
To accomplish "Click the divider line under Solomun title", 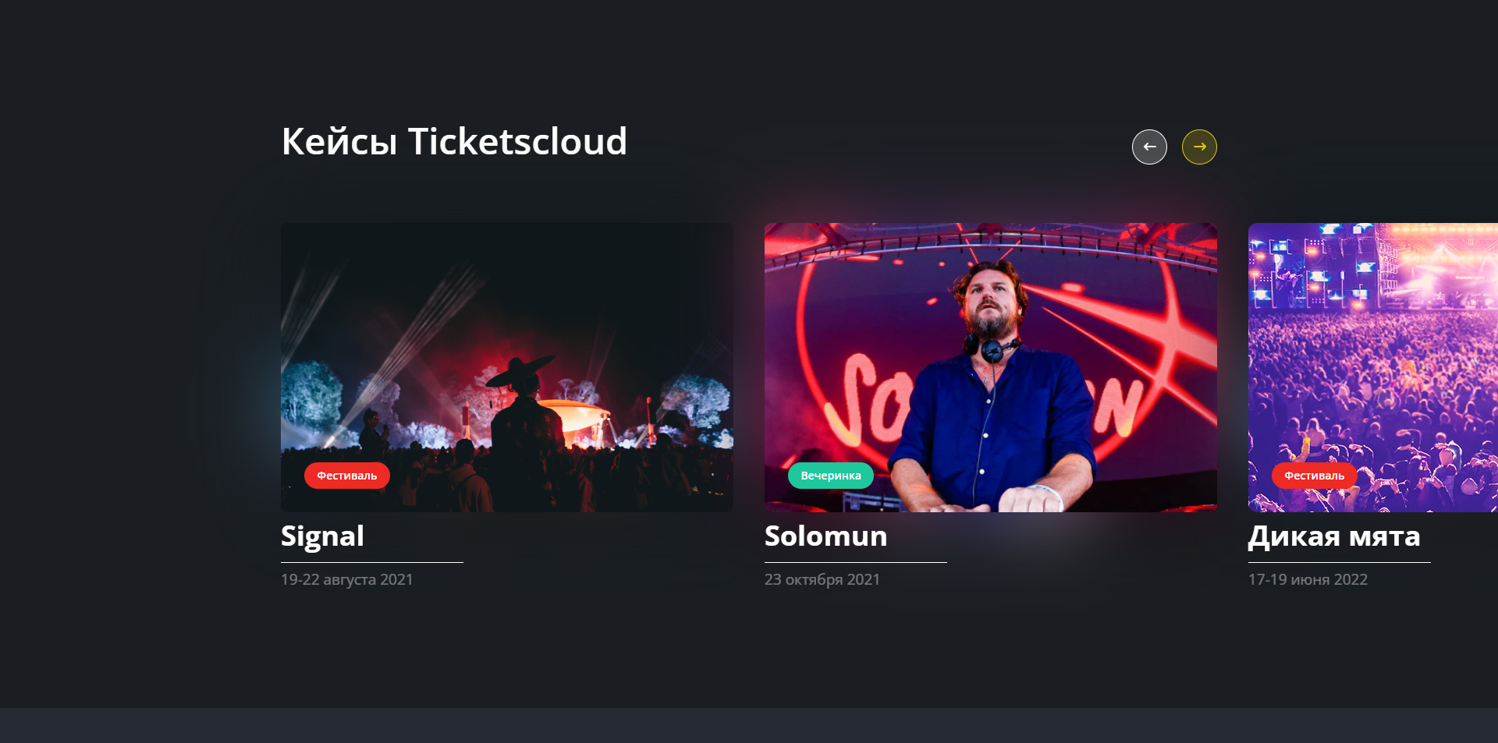I will coord(855,562).
